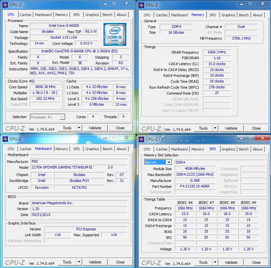This screenshot has height=268, width=271.
Task: Click the Core Speed value 3808.36 MHz
Action: click(x=45, y=87)
